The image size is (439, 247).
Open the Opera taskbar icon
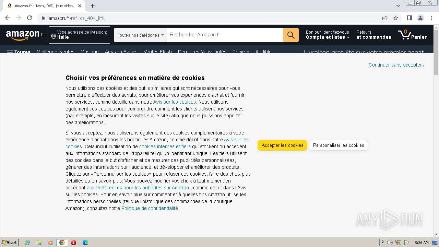click(x=73, y=243)
